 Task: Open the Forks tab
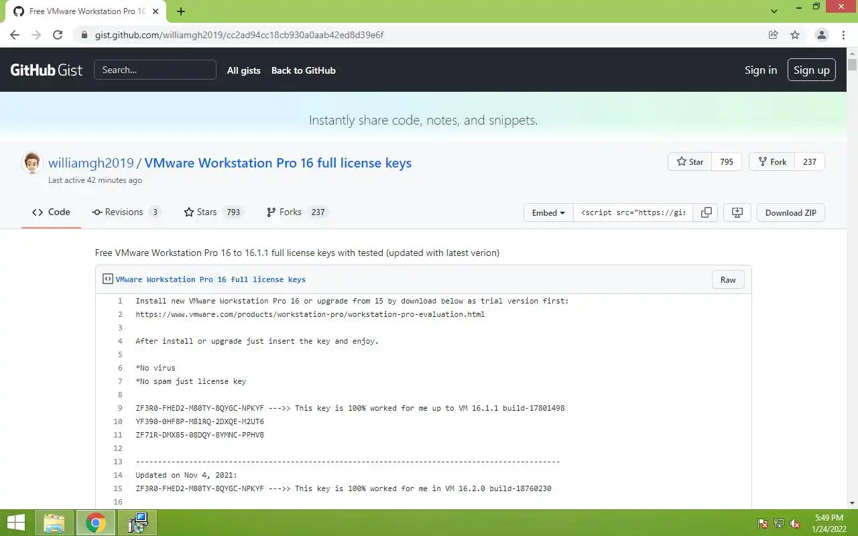(296, 212)
